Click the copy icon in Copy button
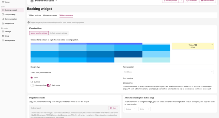The image size is (219, 118). [x=111, y=108]
